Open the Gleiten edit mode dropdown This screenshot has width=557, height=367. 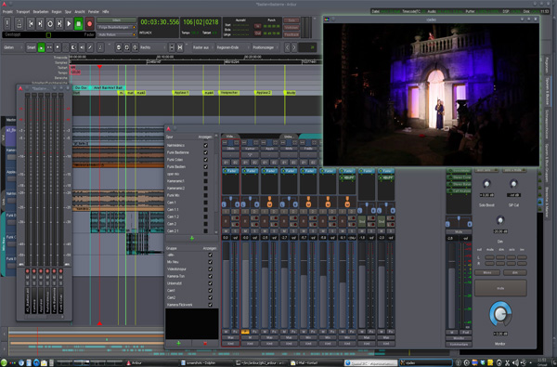[13, 47]
